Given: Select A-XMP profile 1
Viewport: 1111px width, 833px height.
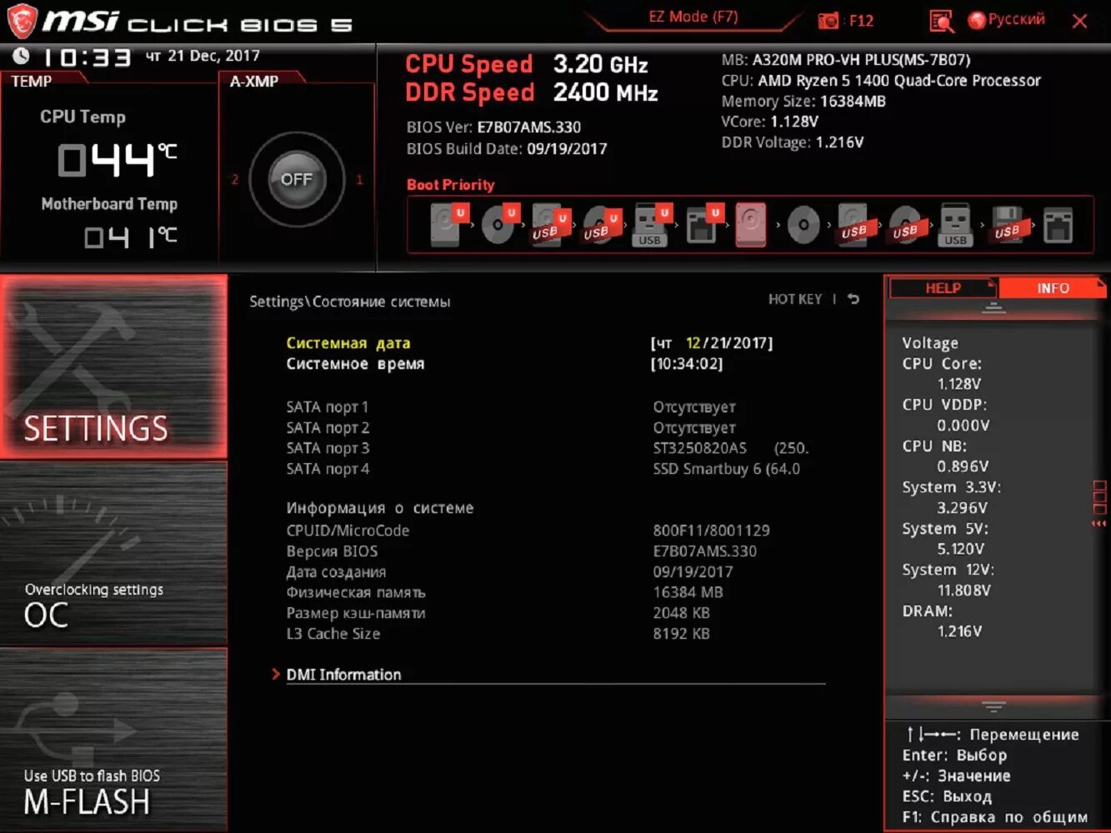Looking at the screenshot, I should 359,179.
